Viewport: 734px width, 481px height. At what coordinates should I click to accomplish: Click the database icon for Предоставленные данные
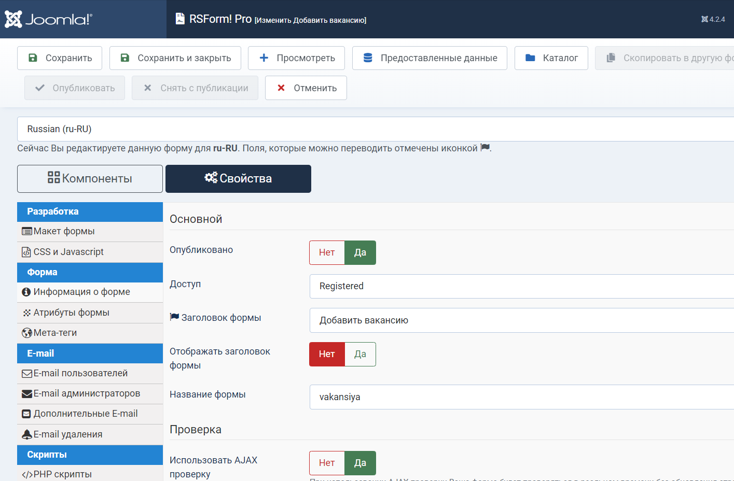coord(368,58)
